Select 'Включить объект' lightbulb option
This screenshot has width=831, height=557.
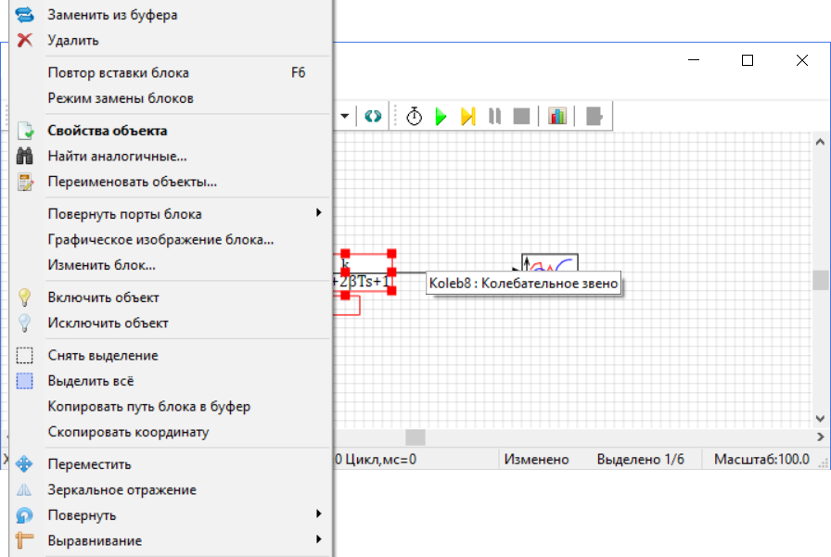point(103,297)
